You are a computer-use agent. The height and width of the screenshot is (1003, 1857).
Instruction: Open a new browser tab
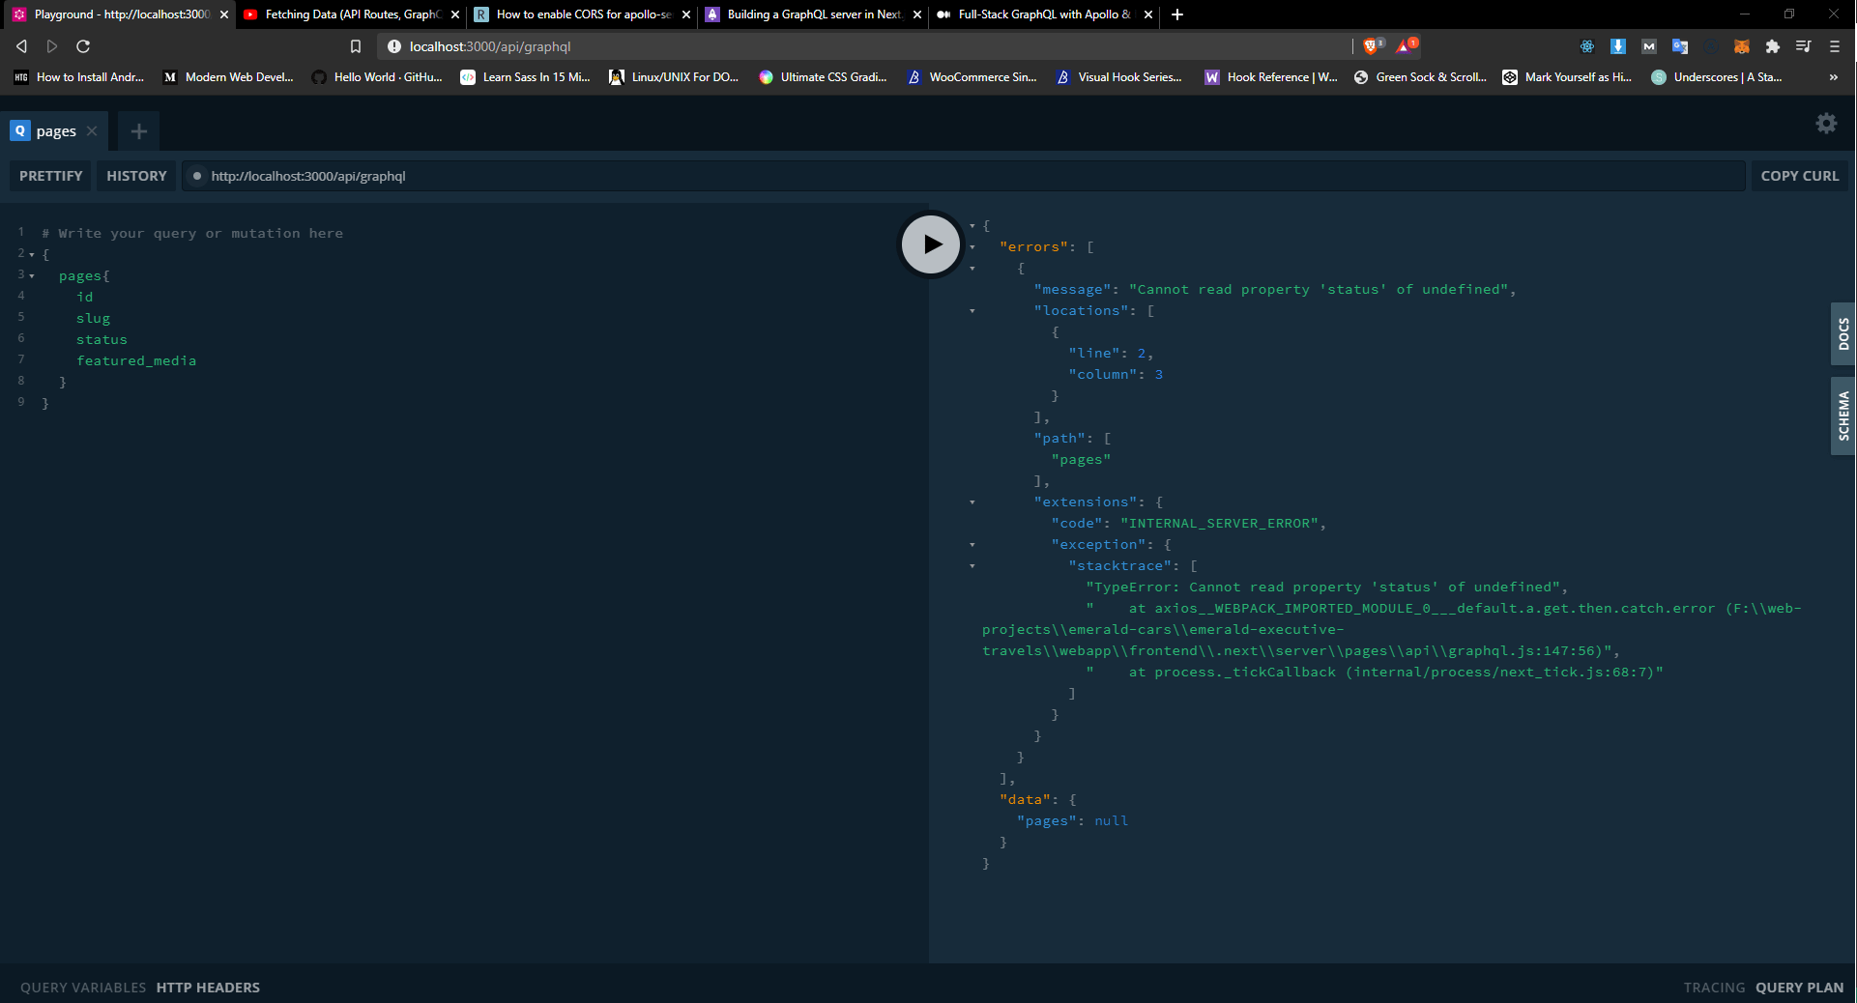(1177, 14)
